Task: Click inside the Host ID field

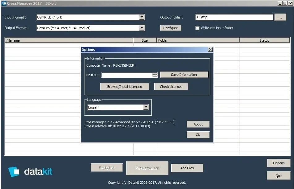Action: 127,75
